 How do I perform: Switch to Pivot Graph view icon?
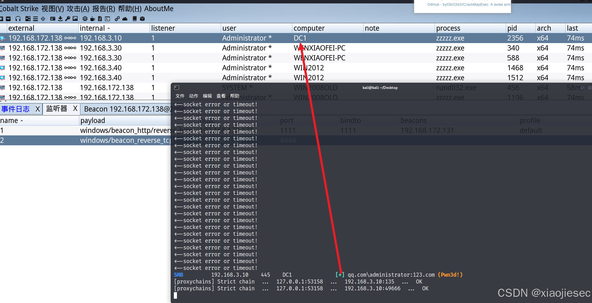click(28, 19)
